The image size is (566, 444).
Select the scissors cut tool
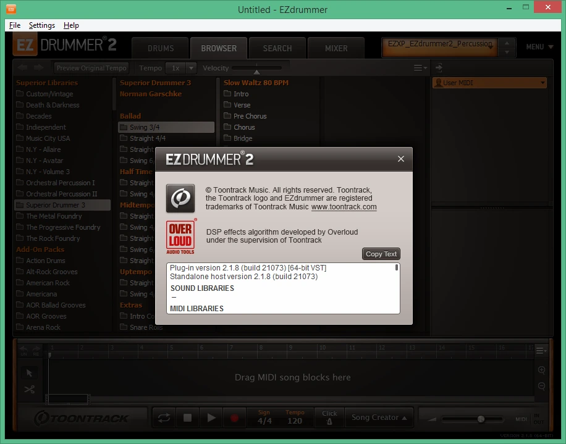coord(29,390)
